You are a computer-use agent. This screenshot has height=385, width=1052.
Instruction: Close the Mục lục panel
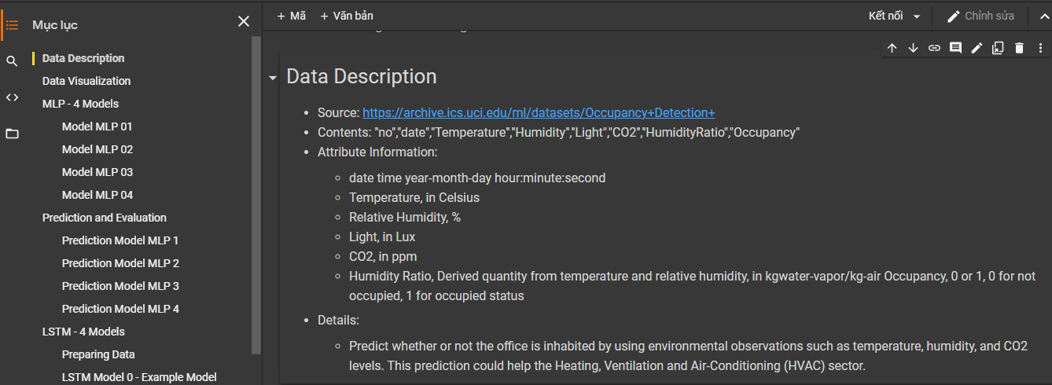244,21
